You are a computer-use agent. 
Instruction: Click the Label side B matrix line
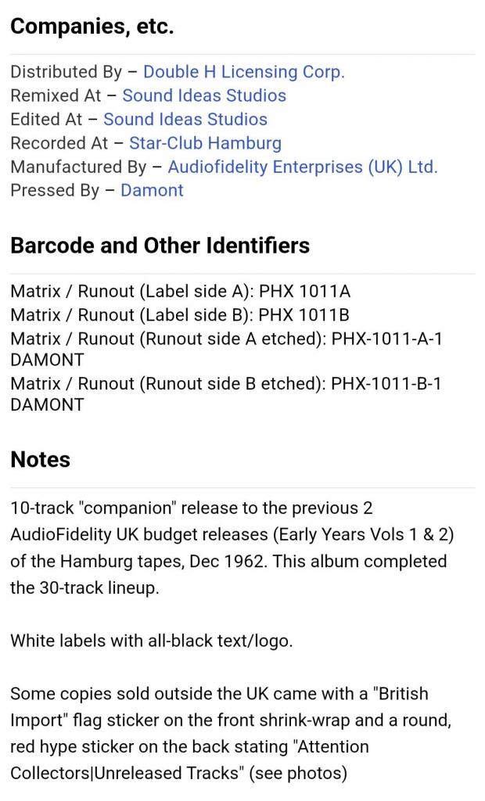pos(180,315)
